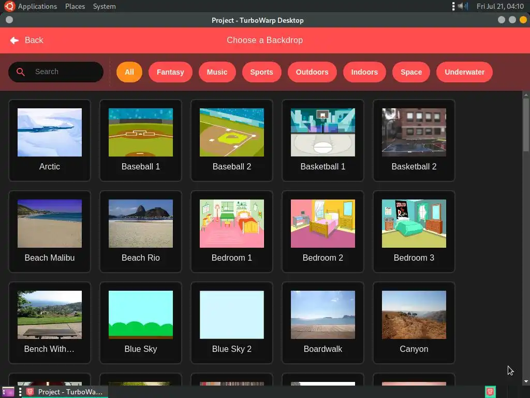Select the Beach Malibu backdrop
530x398 pixels.
click(x=50, y=232)
